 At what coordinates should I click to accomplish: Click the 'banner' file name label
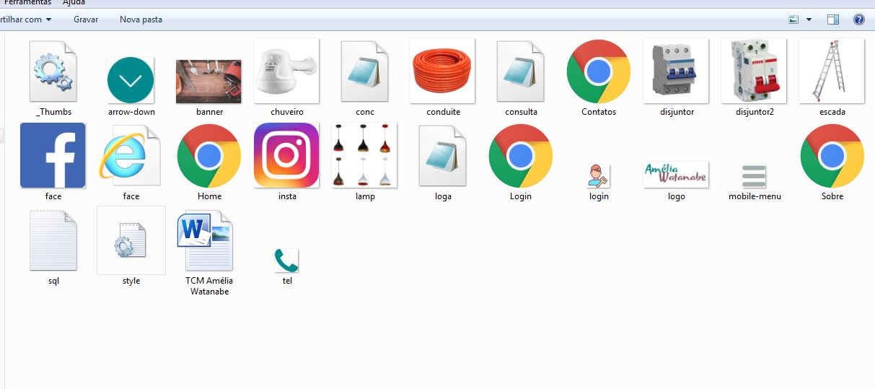tap(209, 112)
